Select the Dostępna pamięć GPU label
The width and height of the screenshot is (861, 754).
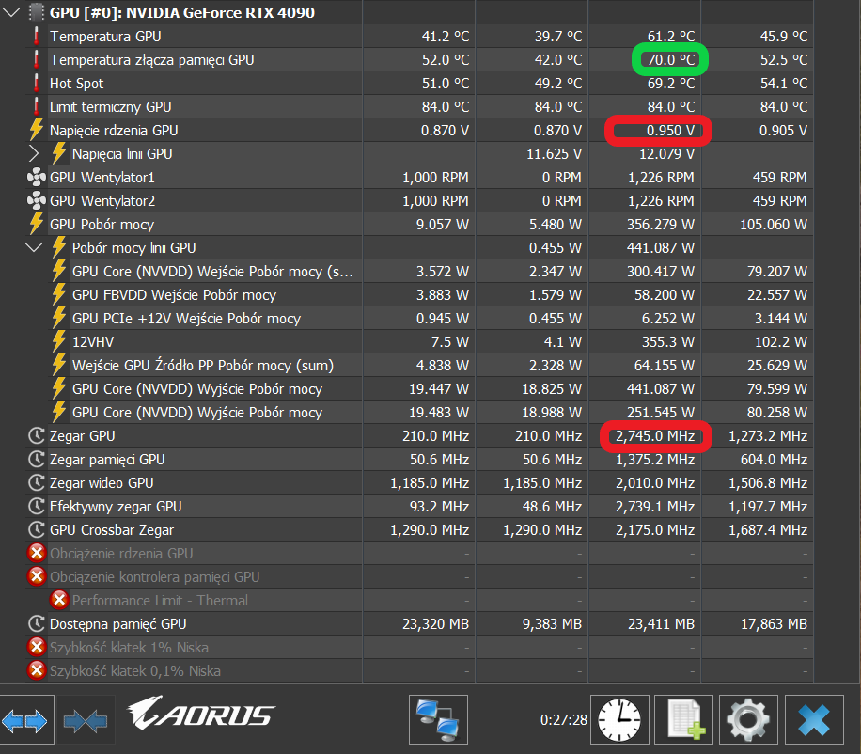(118, 624)
